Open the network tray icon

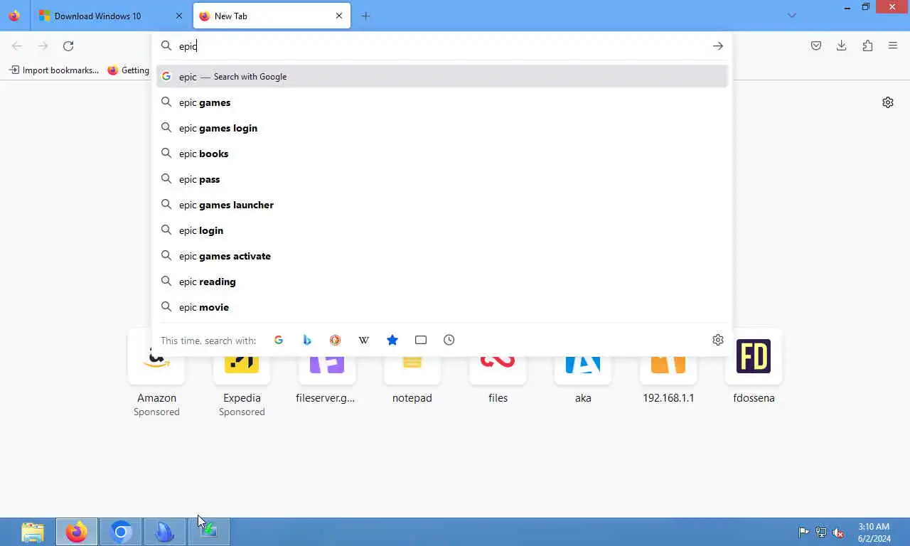click(x=821, y=532)
